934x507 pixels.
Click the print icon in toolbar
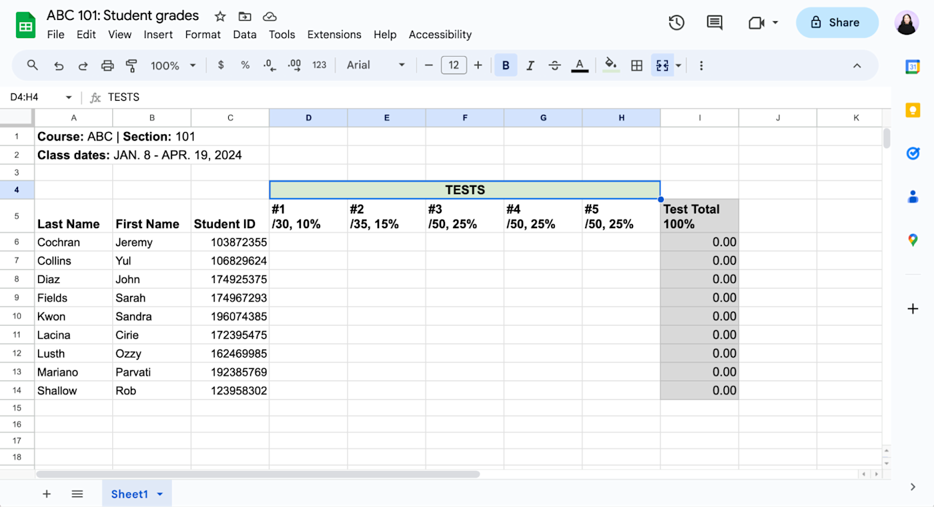(107, 65)
